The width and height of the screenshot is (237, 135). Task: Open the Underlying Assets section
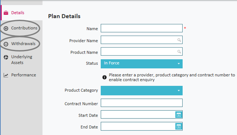[x=22, y=60]
